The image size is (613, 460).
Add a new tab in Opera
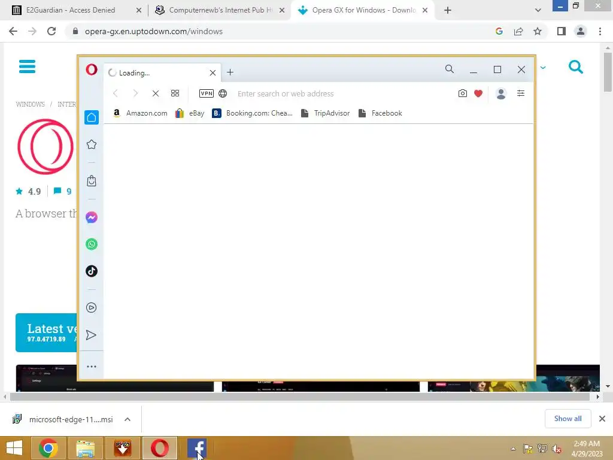tap(230, 72)
